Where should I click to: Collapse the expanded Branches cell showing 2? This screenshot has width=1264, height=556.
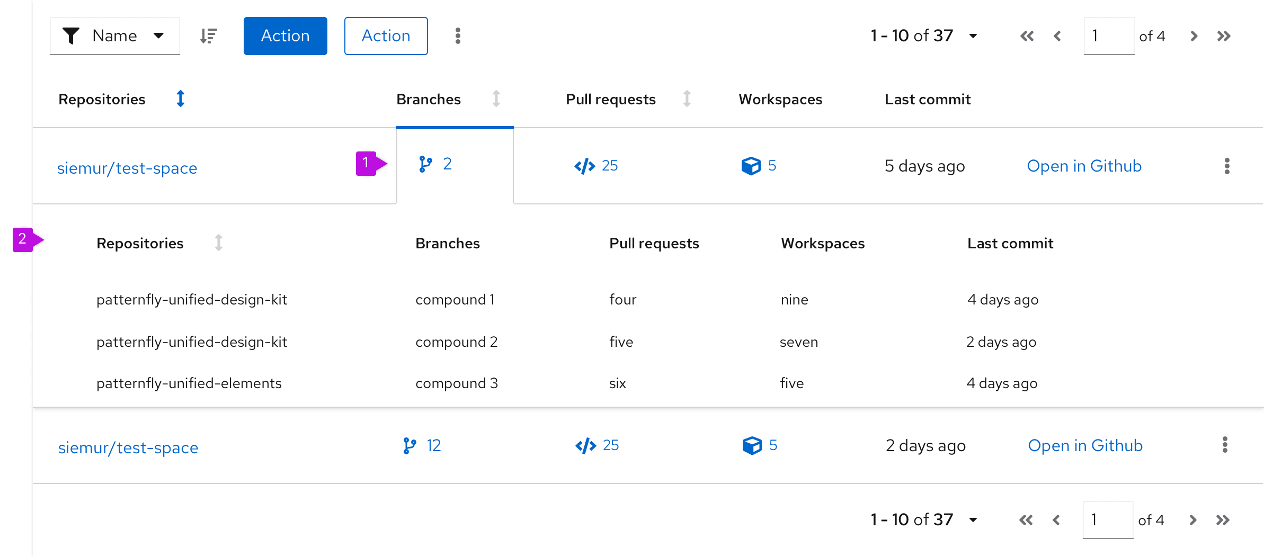437,165
